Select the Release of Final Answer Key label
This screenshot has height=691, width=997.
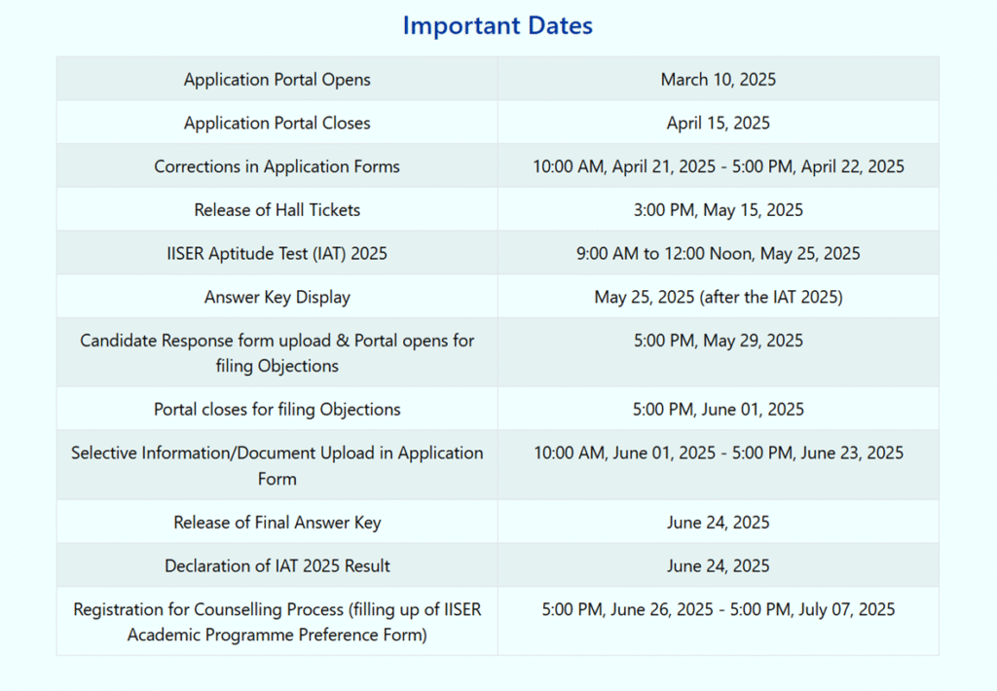(277, 523)
